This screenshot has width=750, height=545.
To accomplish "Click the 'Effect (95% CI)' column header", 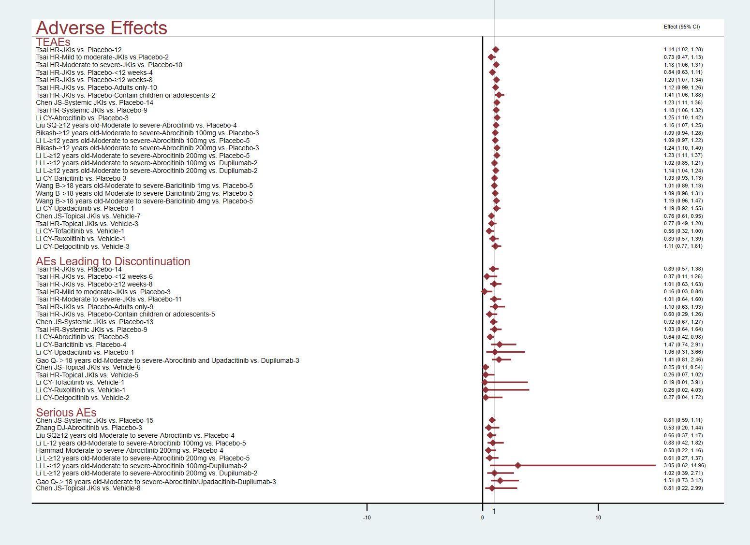I will click(x=681, y=27).
